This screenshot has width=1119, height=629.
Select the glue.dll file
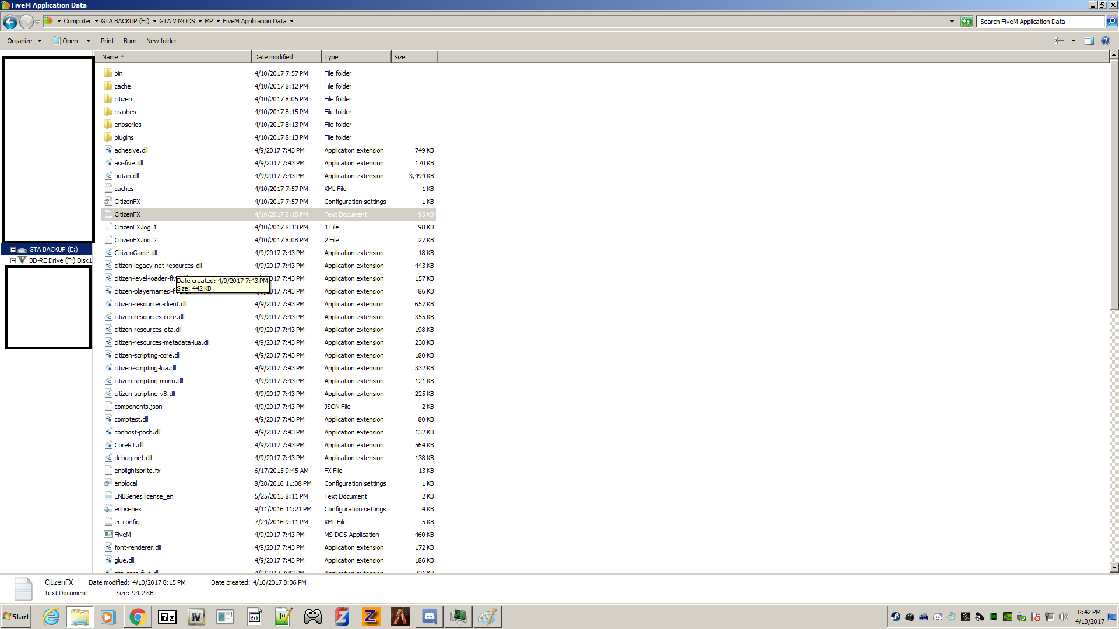(124, 560)
